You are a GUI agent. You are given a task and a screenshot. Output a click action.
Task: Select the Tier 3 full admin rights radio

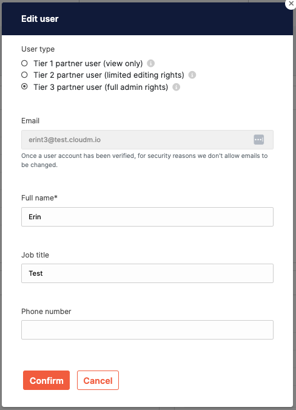[x=24, y=86]
